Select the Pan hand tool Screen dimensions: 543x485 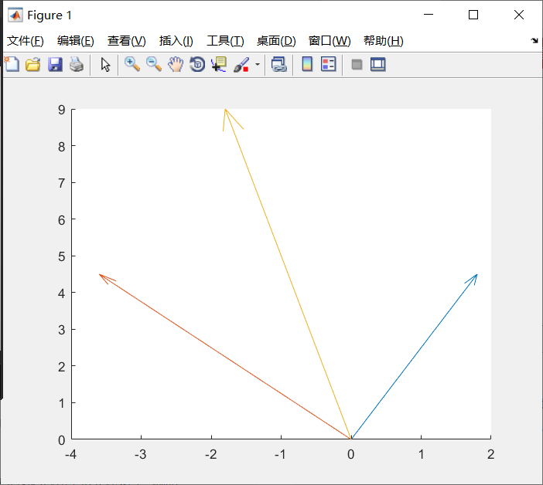pos(176,65)
